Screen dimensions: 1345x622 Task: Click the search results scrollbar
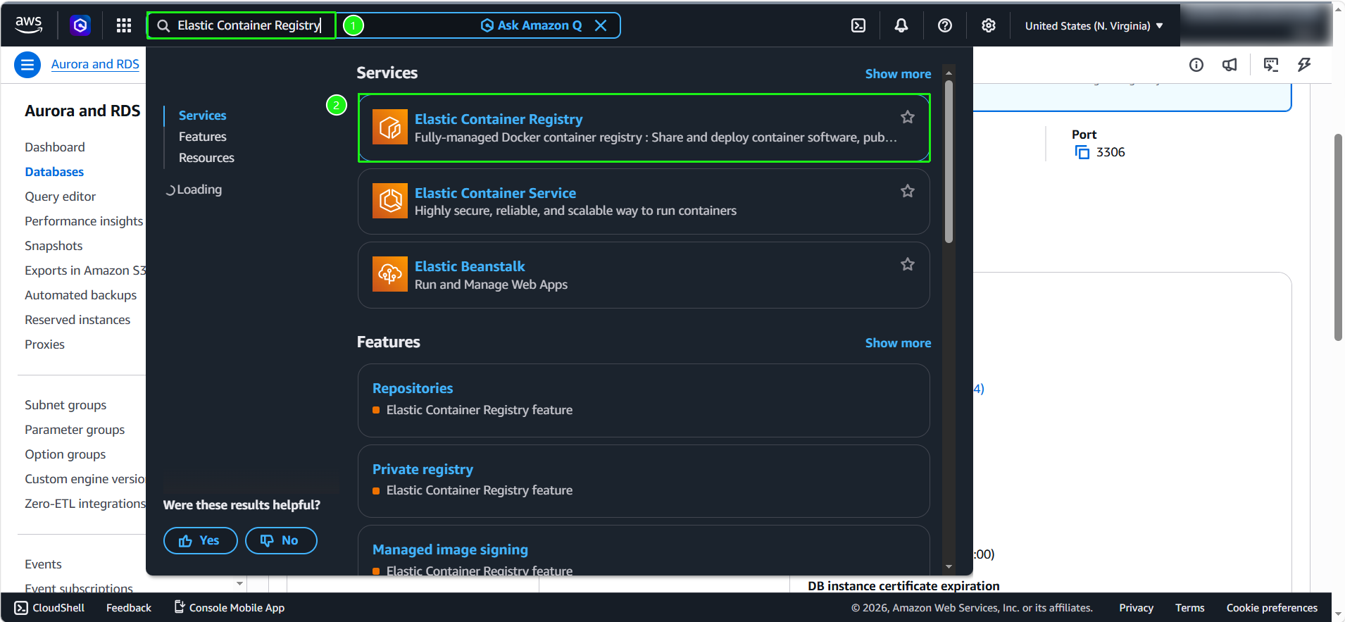pyautogui.click(x=949, y=162)
